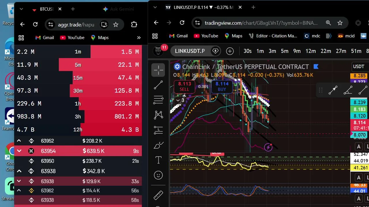Select the trend line drawing tool

(x=158, y=85)
